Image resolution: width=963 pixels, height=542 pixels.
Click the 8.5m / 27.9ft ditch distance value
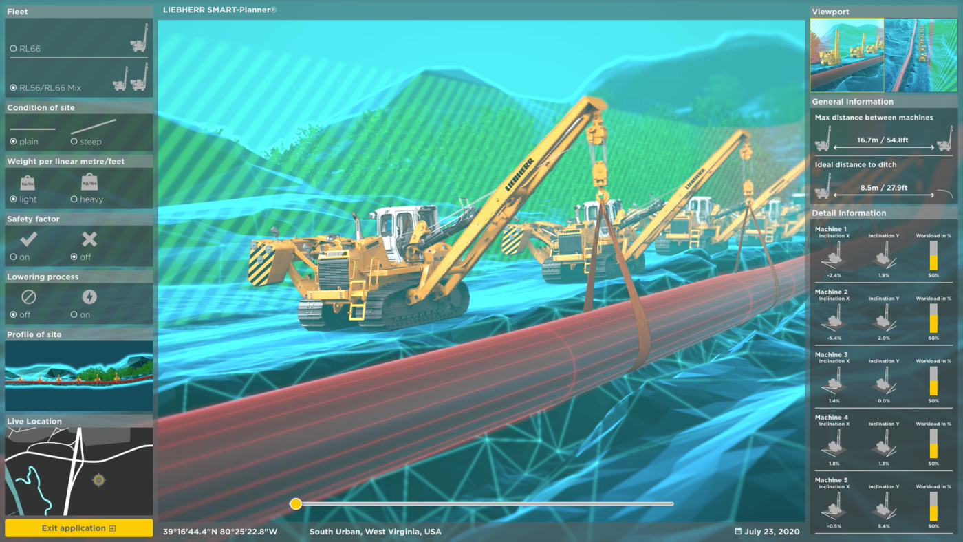coord(884,188)
